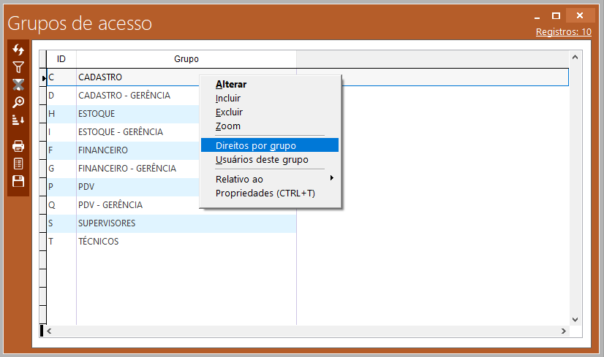The width and height of the screenshot is (604, 357).
Task: Select Excluir from the context menu
Action: pyautogui.click(x=229, y=112)
